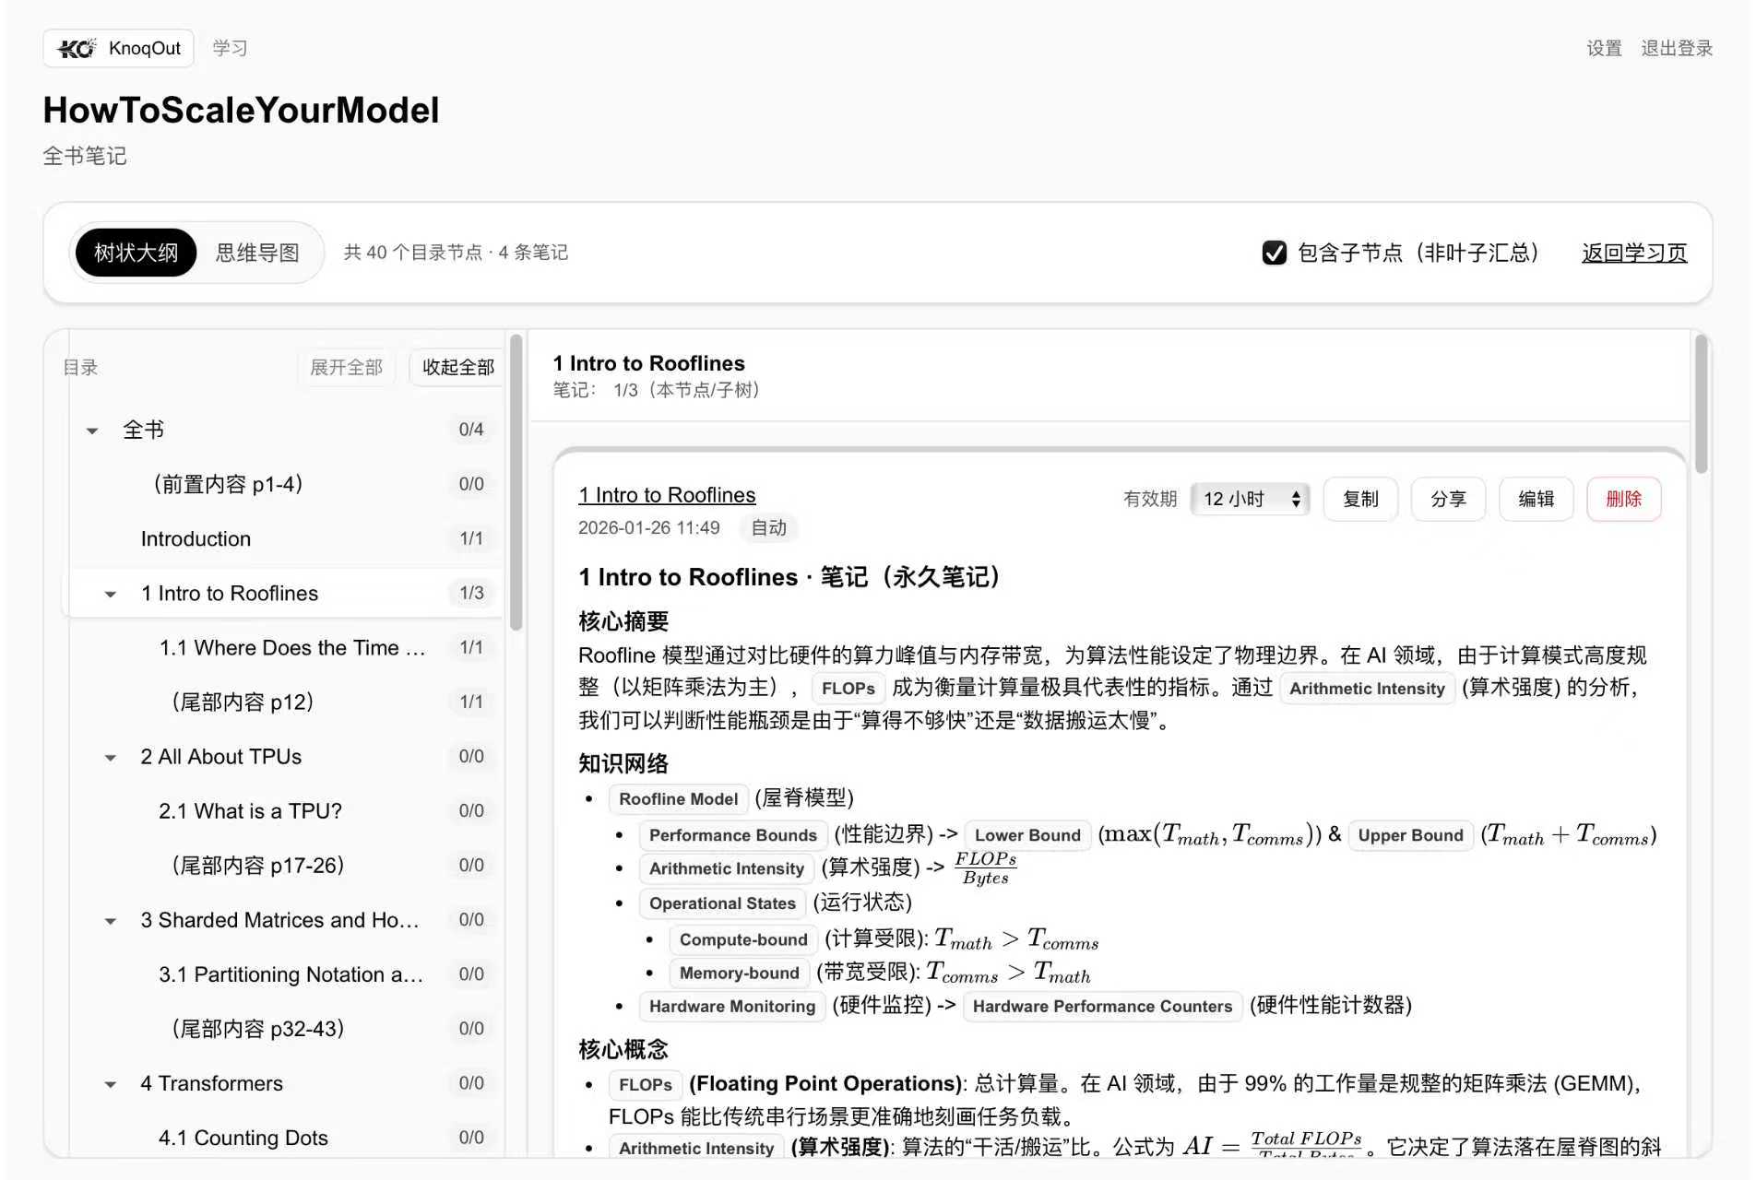
Task: Toggle the 包含子节点 checkbox
Action: tap(1275, 252)
